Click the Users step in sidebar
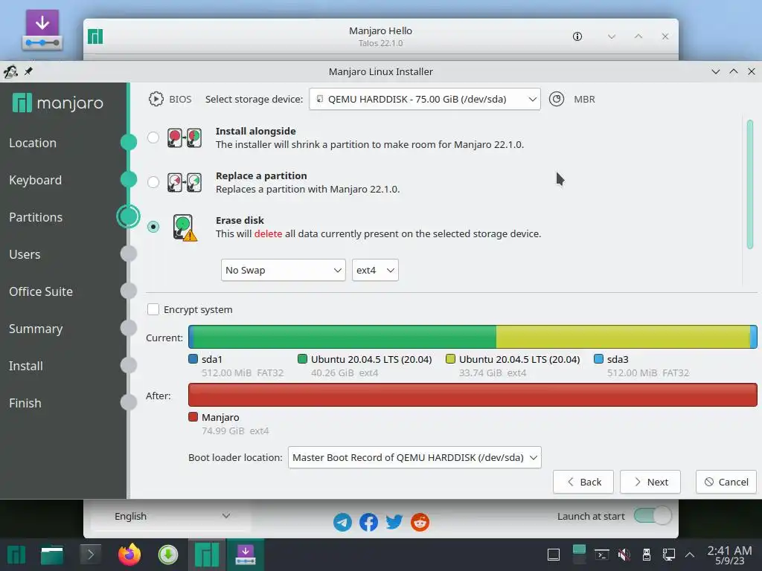The height and width of the screenshot is (571, 762). point(25,254)
